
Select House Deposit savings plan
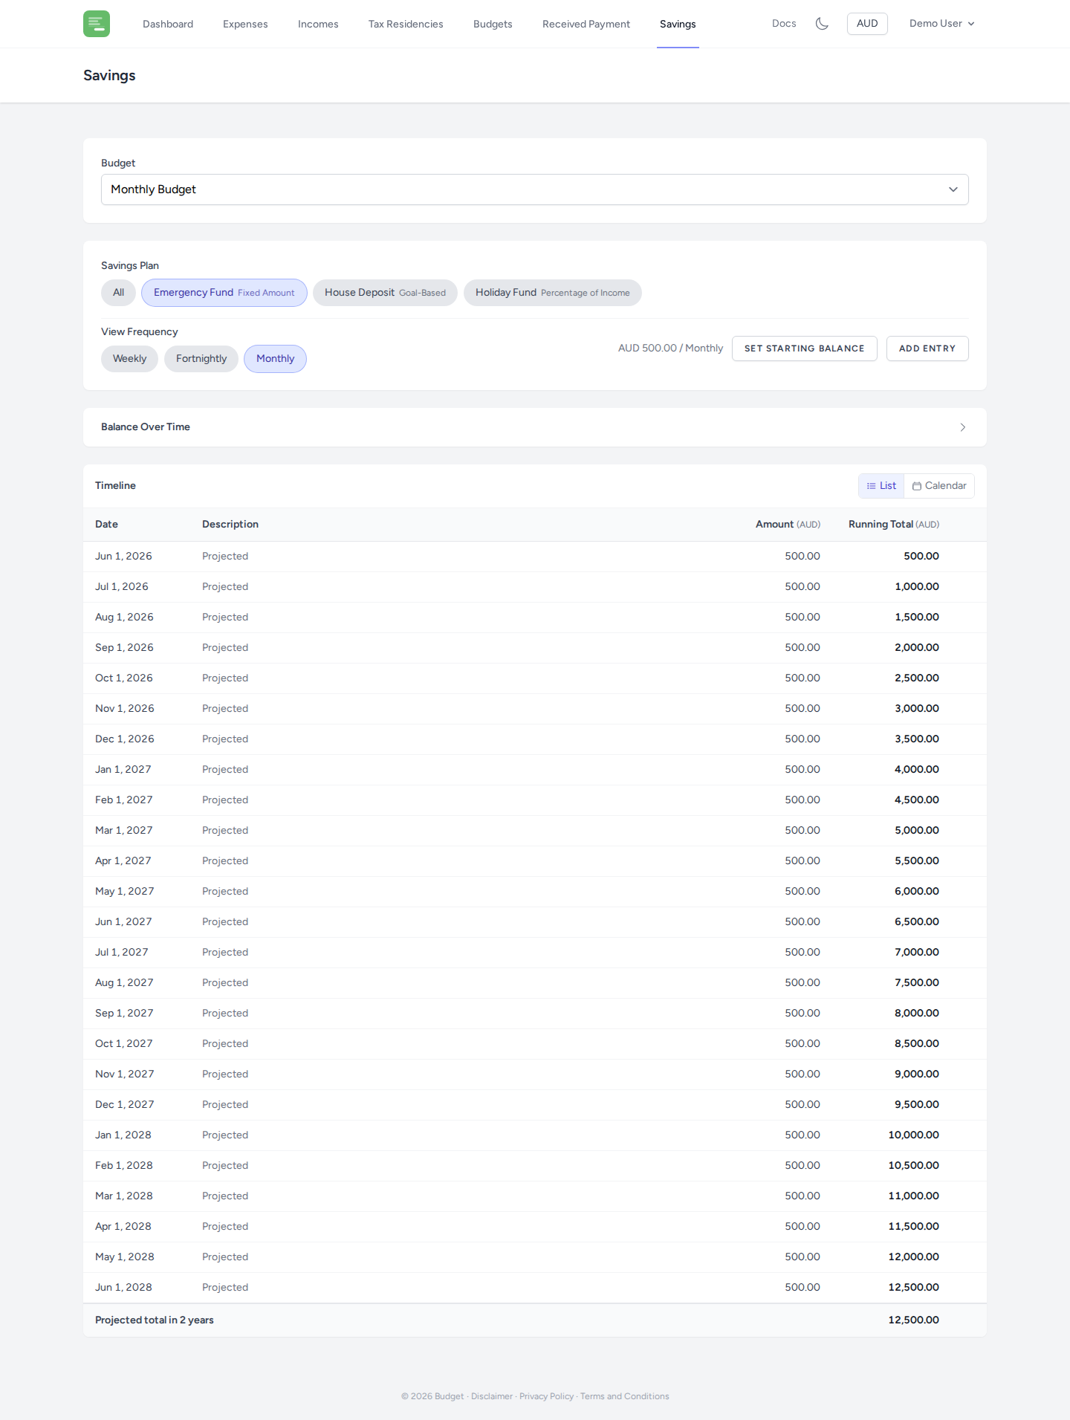[385, 293]
